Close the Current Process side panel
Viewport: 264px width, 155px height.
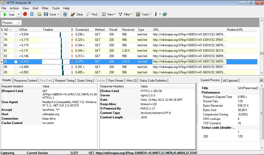tap(261, 80)
